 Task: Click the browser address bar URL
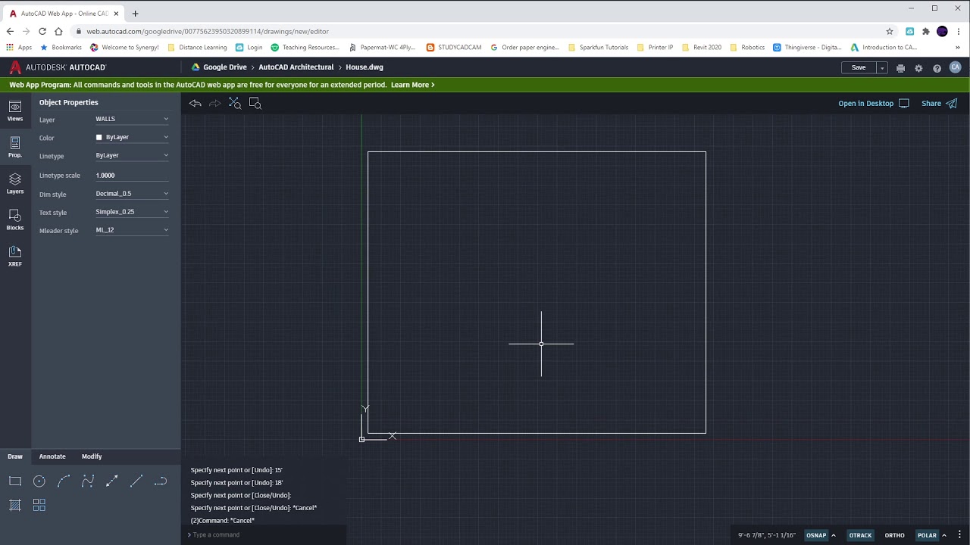pyautogui.click(x=208, y=32)
